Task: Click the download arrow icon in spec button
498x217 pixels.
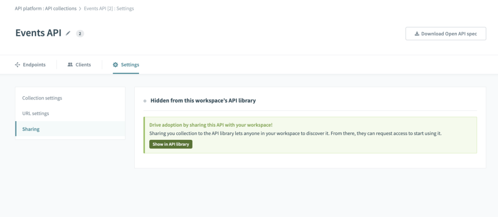Action: 417,34
